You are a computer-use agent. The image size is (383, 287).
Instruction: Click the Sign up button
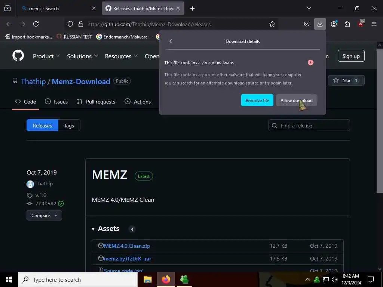(x=351, y=56)
